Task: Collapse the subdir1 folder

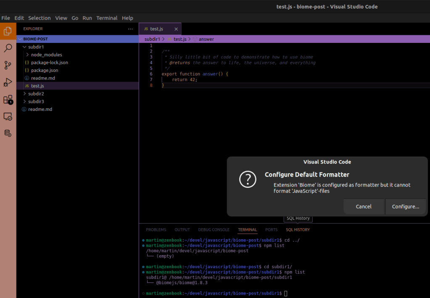Action: [36, 47]
